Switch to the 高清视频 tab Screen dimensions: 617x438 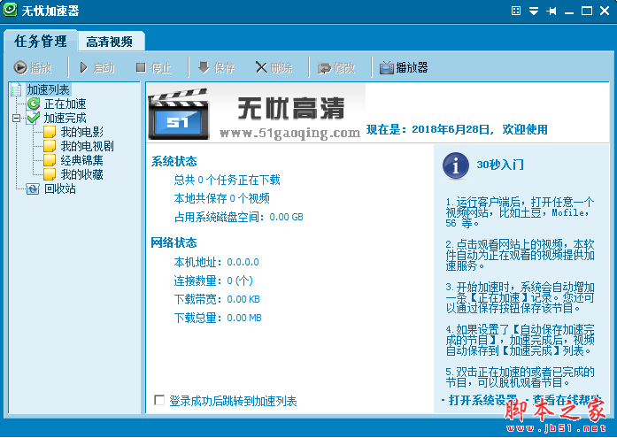pyautogui.click(x=110, y=42)
